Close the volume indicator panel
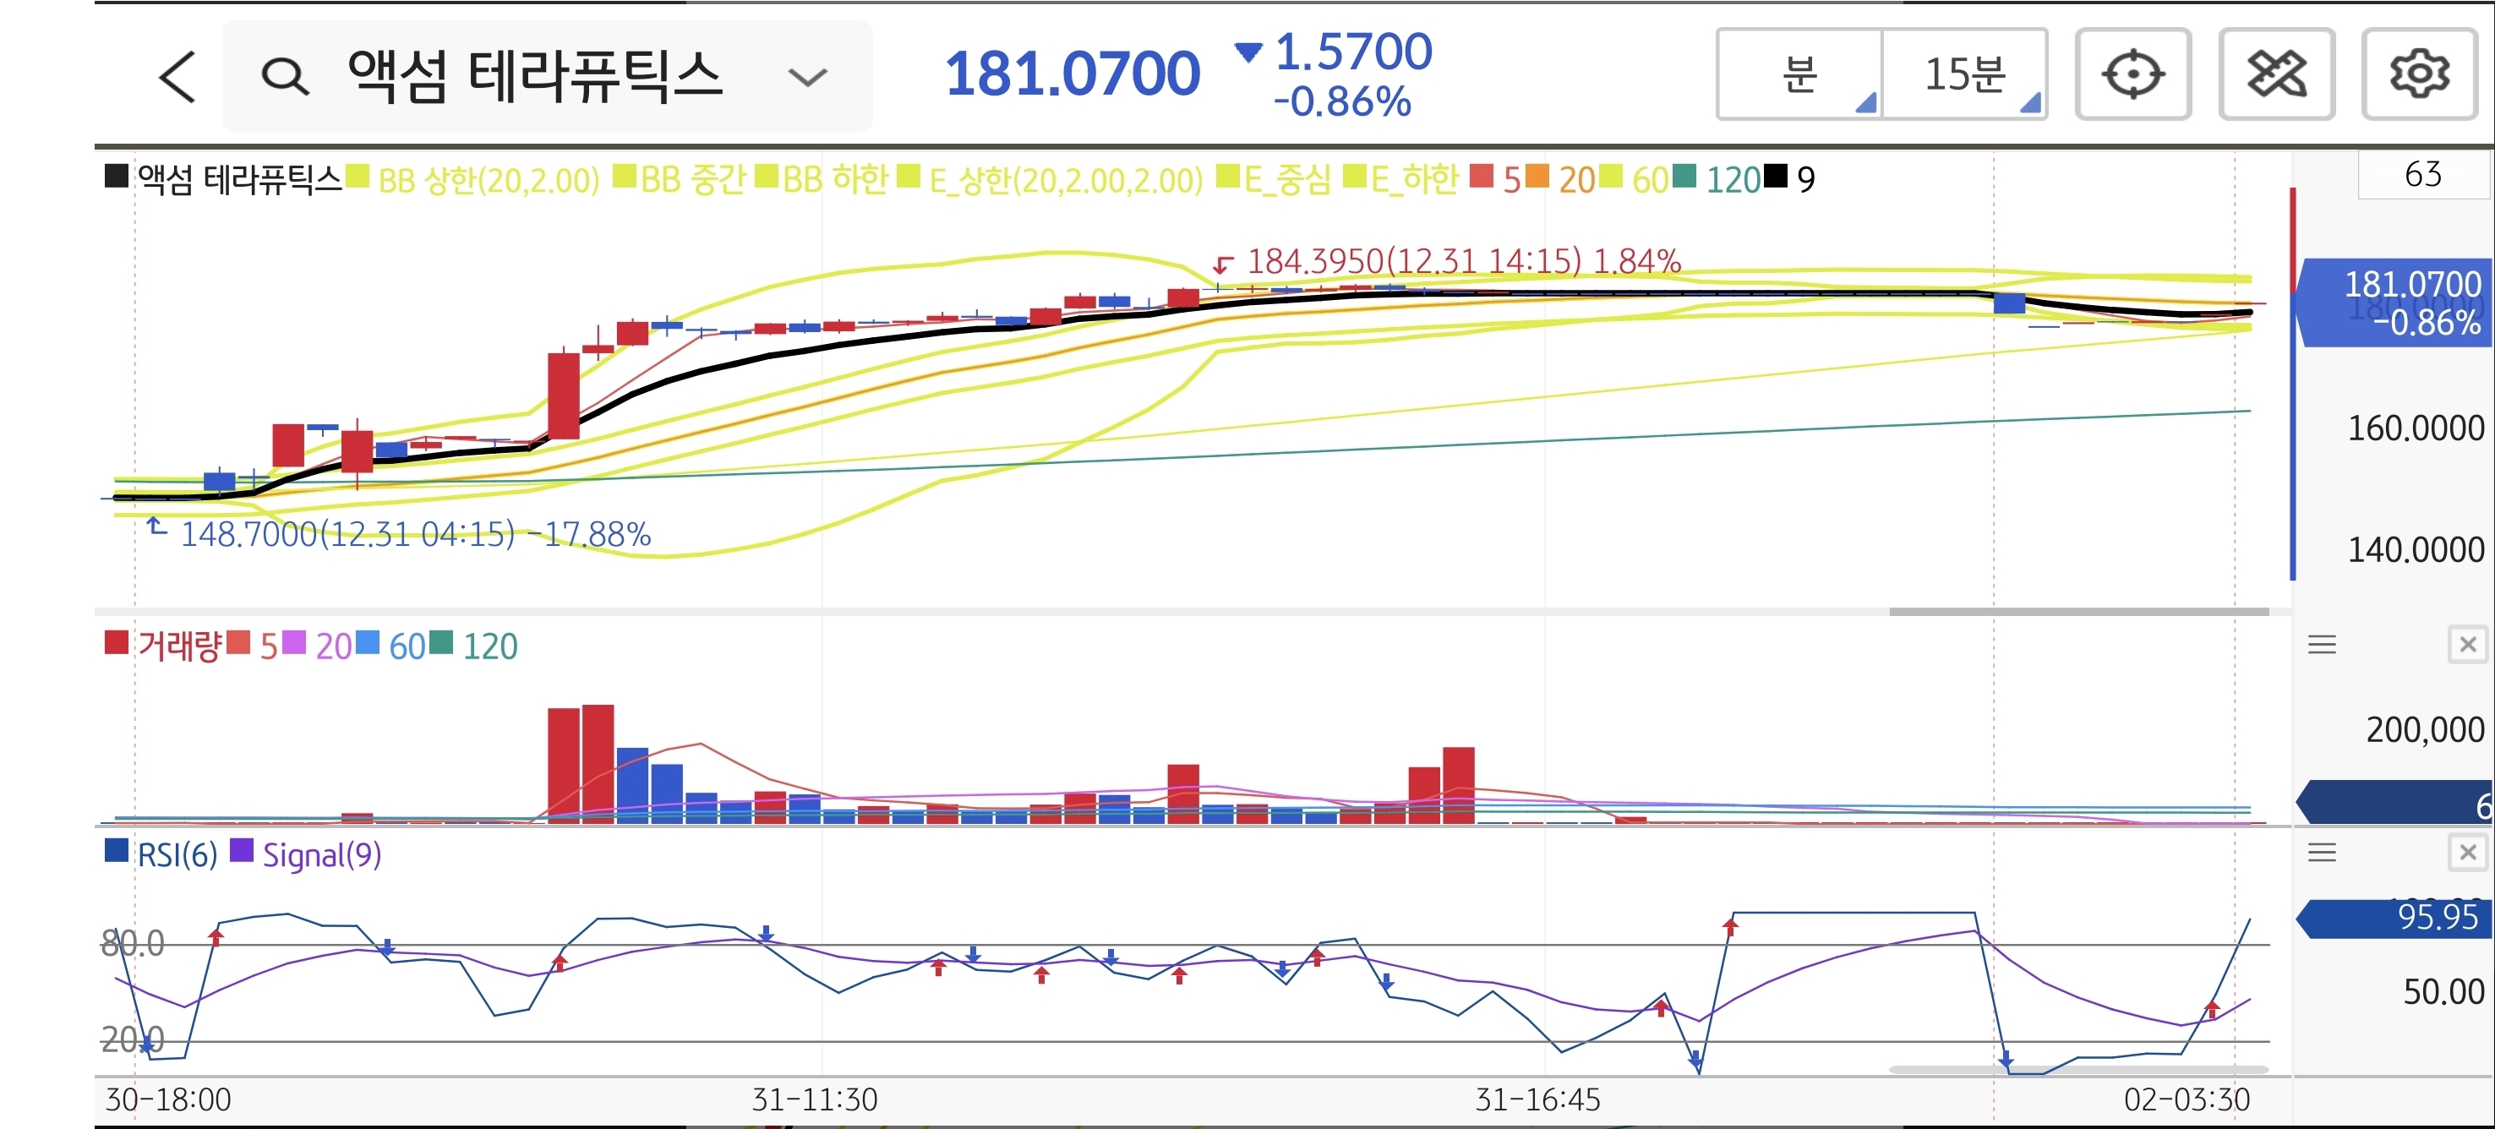Screen dimensions: 2495x1129 pos(2467,645)
